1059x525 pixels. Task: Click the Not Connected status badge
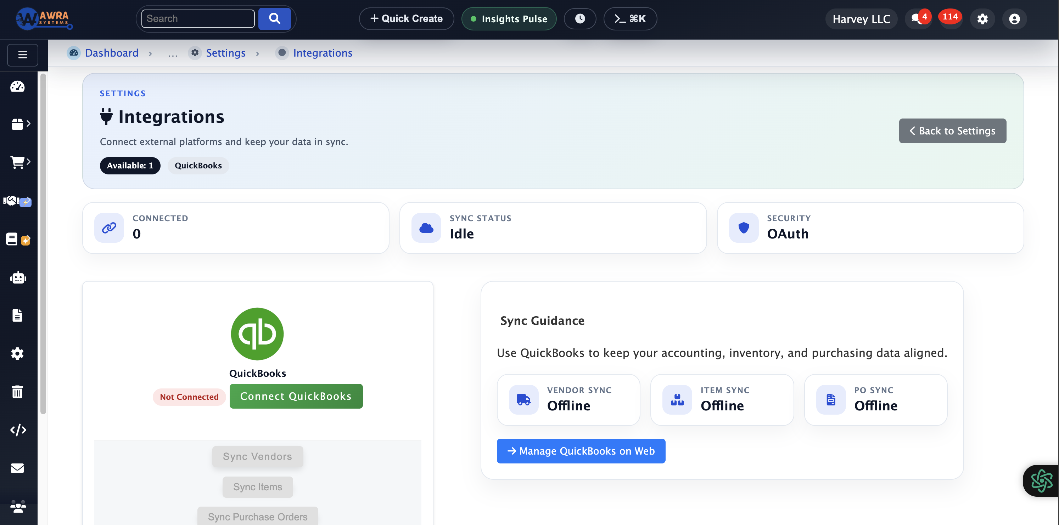click(189, 397)
